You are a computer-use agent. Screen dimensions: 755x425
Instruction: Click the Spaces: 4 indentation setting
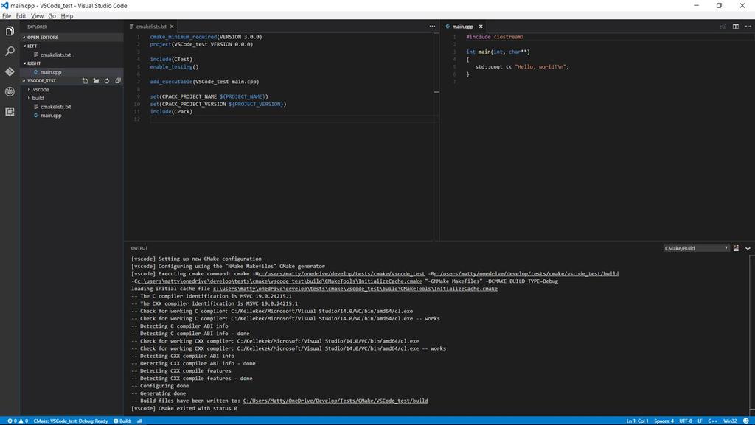(x=664, y=421)
